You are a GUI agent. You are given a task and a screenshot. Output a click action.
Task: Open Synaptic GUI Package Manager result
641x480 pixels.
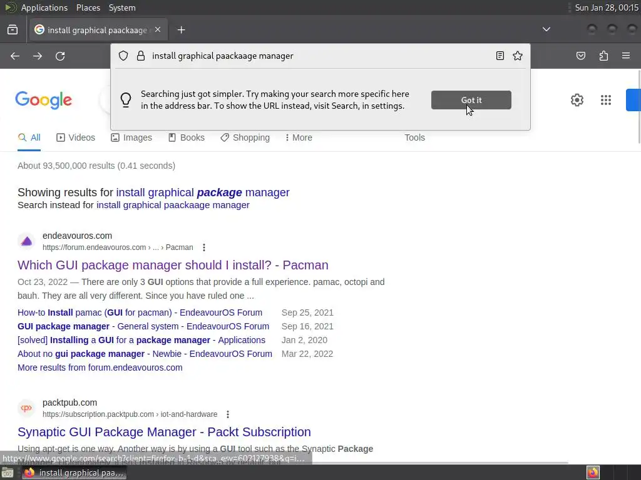165,432
